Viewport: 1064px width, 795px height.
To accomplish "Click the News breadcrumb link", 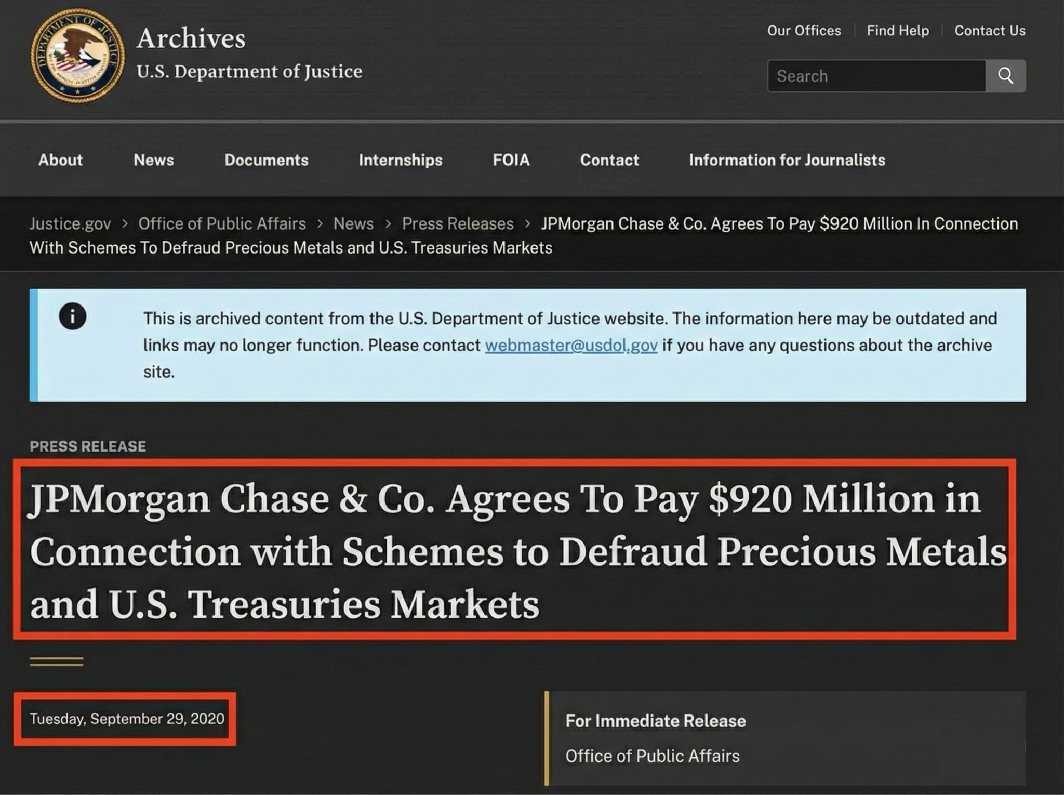I will 353,223.
